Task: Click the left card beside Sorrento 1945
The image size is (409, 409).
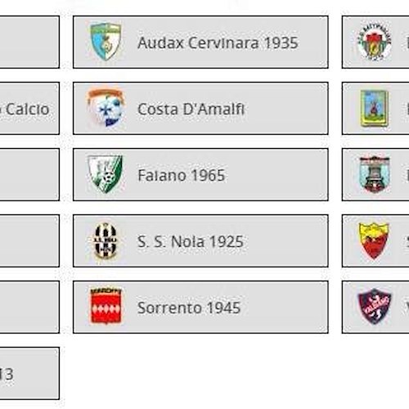Action: click(x=29, y=307)
